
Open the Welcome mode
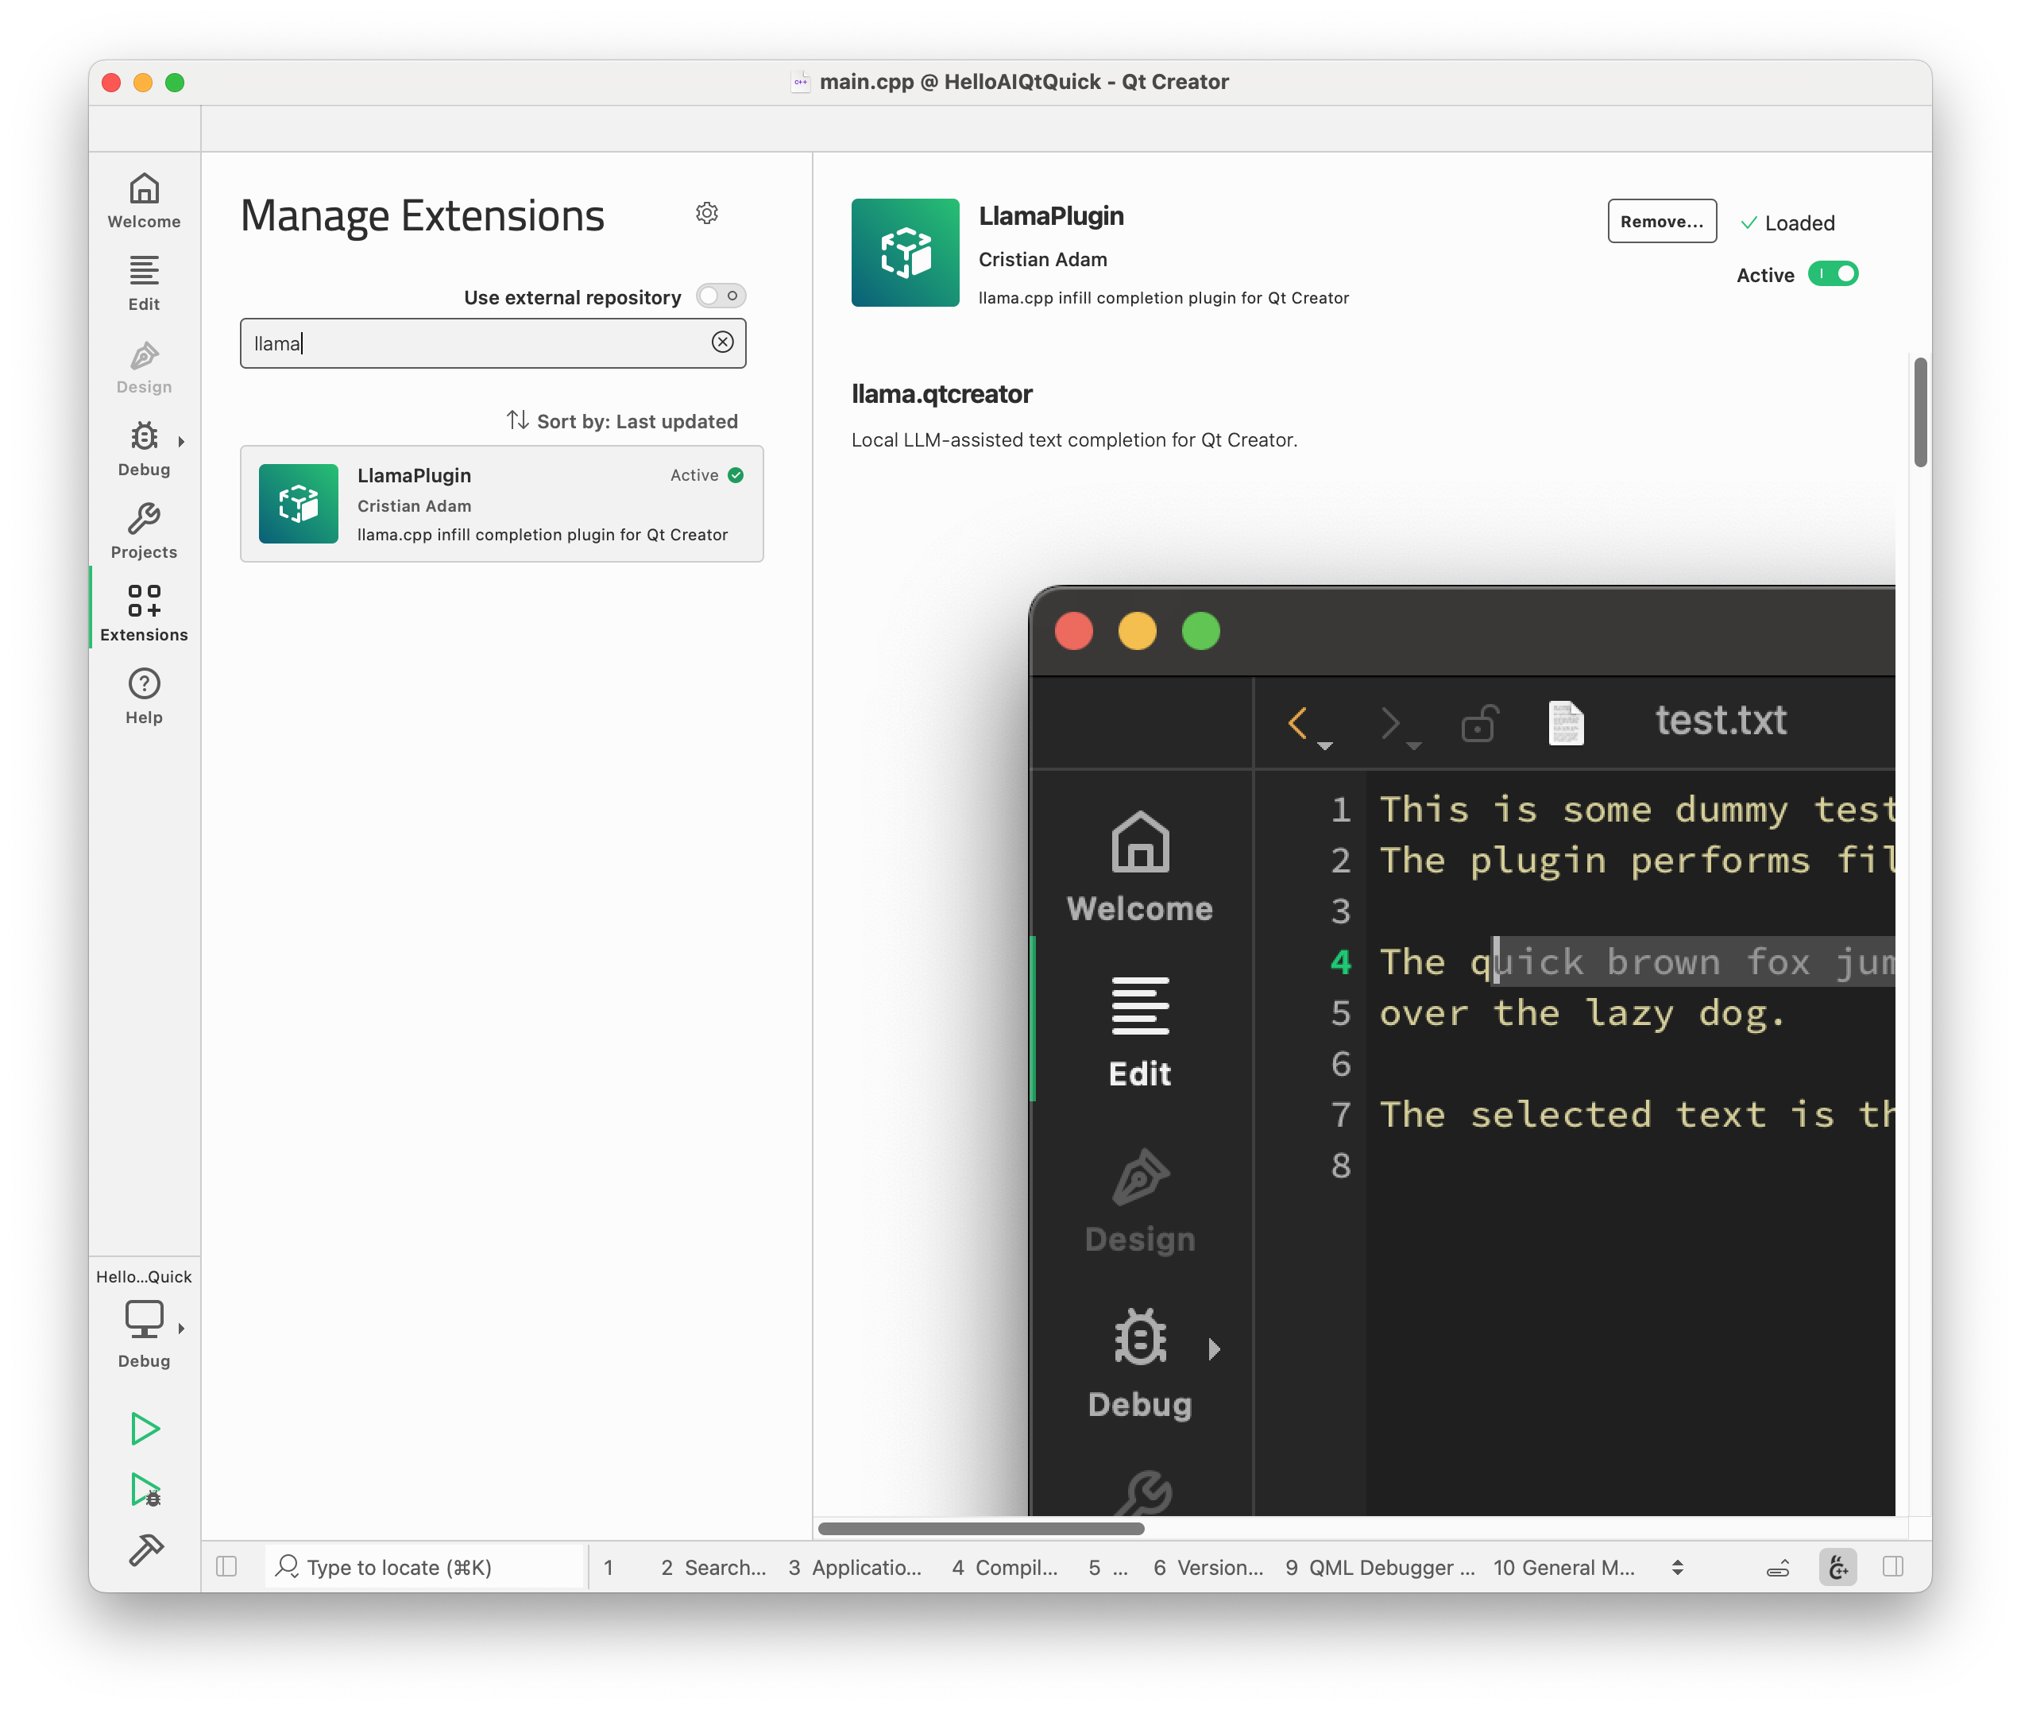[144, 201]
